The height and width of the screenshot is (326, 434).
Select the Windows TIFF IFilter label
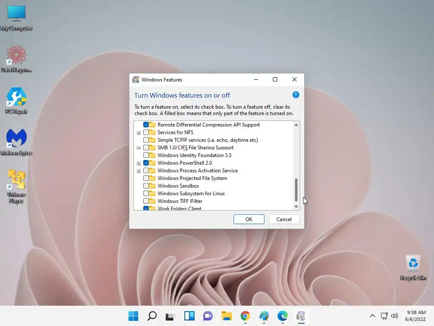coord(180,201)
